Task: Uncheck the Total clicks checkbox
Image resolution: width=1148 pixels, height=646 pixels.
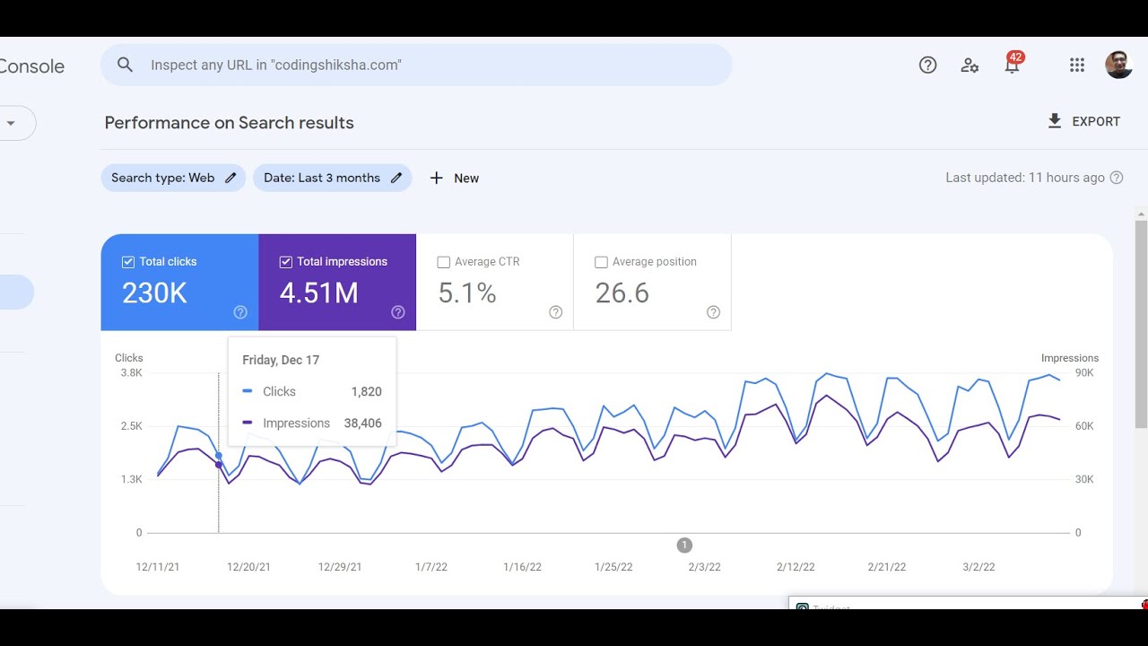Action: pos(128,262)
